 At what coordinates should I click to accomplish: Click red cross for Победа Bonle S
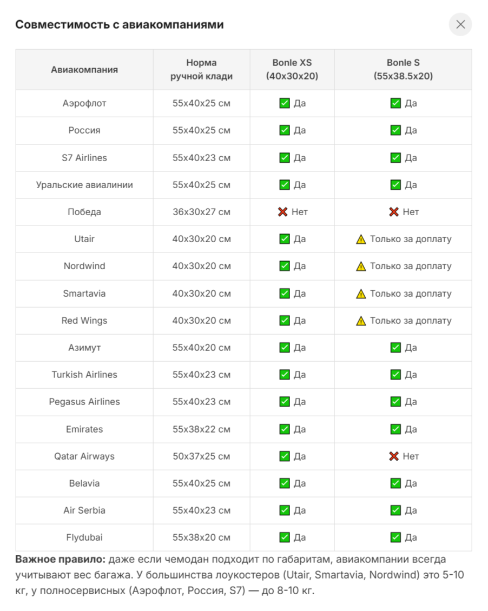pyautogui.click(x=394, y=212)
